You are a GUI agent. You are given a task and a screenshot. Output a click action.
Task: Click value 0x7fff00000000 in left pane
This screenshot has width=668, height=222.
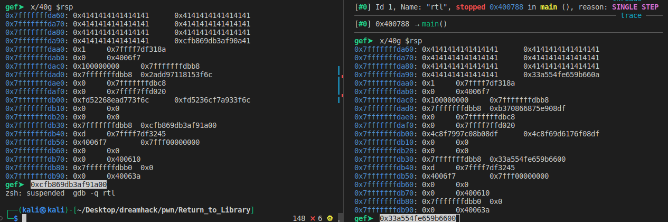[x=170, y=142]
